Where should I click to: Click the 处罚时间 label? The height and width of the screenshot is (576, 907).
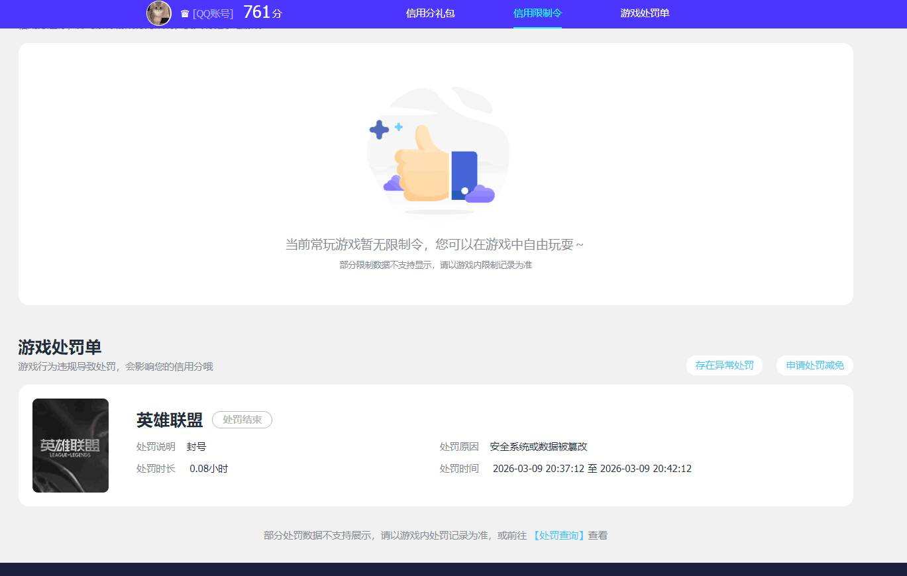tap(459, 469)
